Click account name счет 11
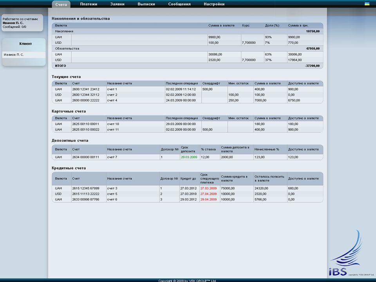The height and width of the screenshot is (282, 376). click(113, 130)
